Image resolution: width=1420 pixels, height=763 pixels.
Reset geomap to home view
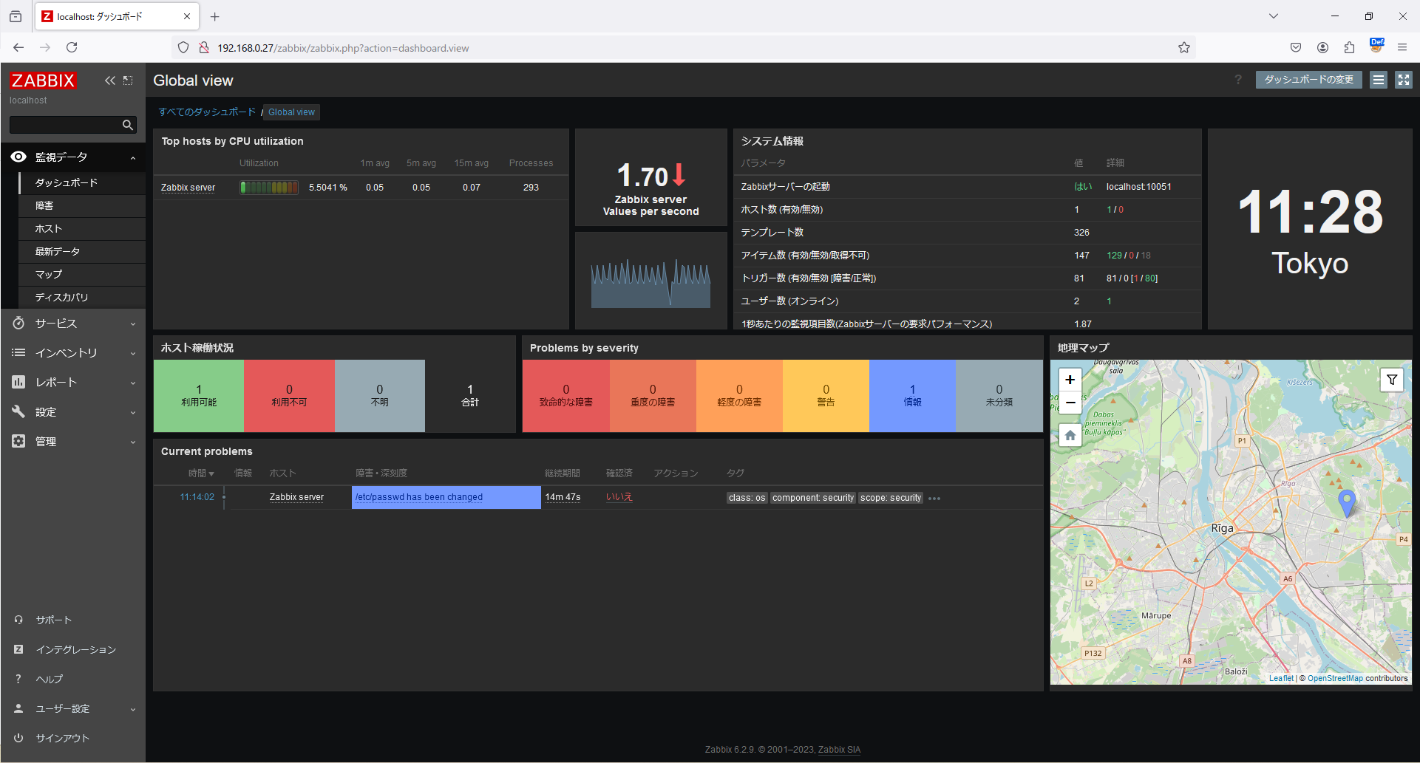(1070, 435)
